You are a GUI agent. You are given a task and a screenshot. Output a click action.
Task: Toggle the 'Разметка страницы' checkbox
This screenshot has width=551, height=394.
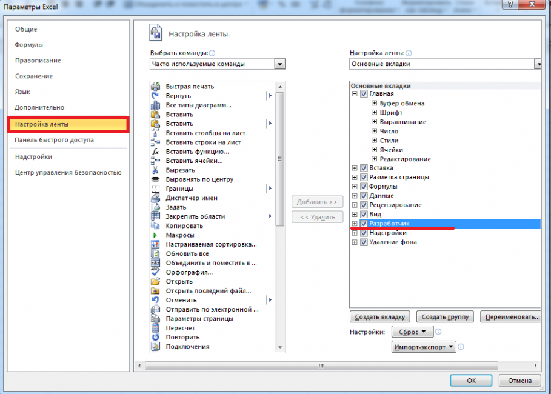364,177
